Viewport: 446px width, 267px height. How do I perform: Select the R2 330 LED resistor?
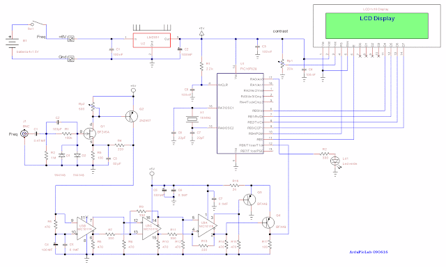(324, 154)
